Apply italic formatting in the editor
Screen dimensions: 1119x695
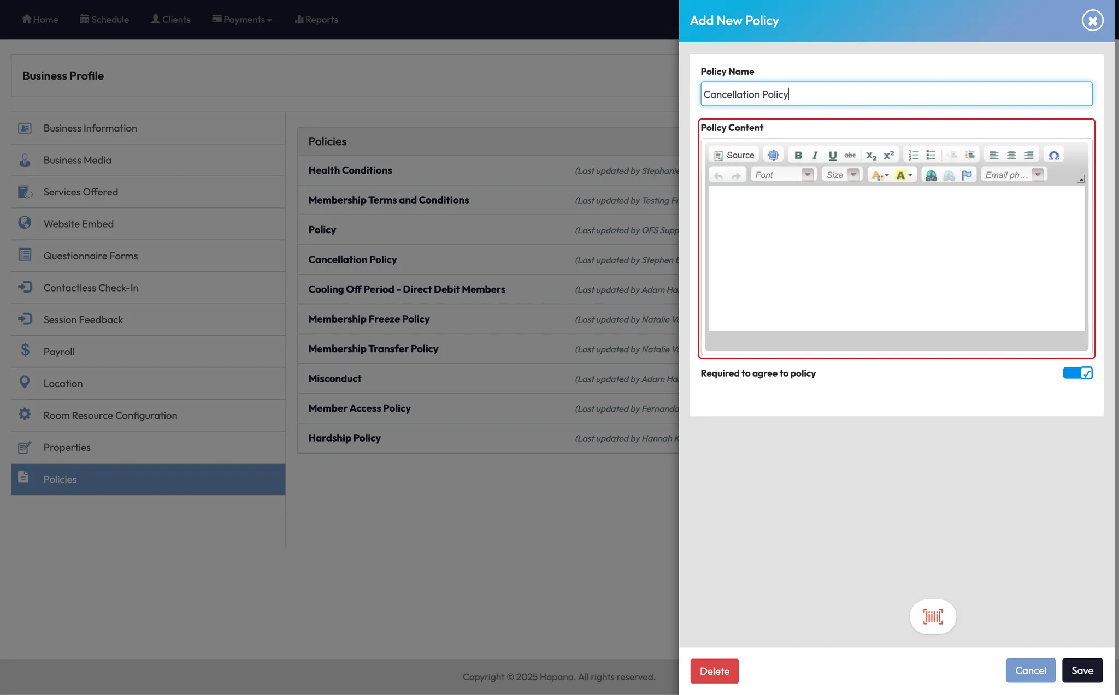point(815,155)
